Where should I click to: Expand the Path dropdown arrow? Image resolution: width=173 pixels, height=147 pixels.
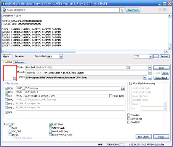[x=145, y=78]
